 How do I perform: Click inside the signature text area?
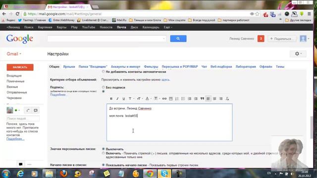pos(169,122)
